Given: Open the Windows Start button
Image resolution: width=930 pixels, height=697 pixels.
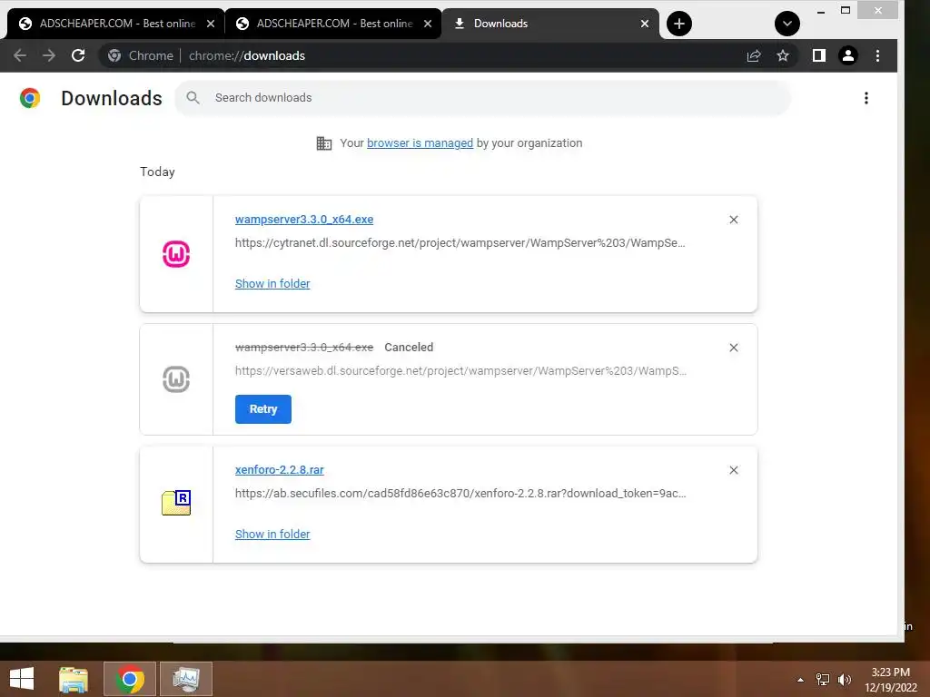Looking at the screenshot, I should [22, 679].
